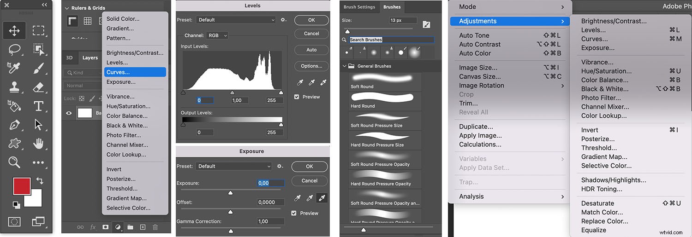The width and height of the screenshot is (692, 237).
Task: Select the Move tool
Action: point(14,31)
